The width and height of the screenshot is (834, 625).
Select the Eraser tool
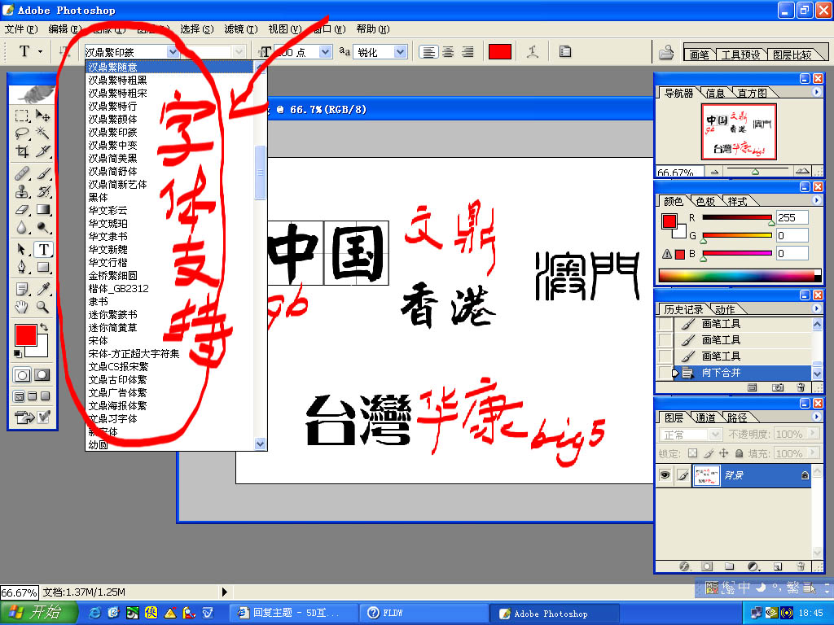coord(22,209)
